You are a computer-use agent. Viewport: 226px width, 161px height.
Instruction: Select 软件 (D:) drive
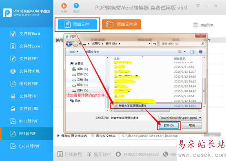[80, 74]
